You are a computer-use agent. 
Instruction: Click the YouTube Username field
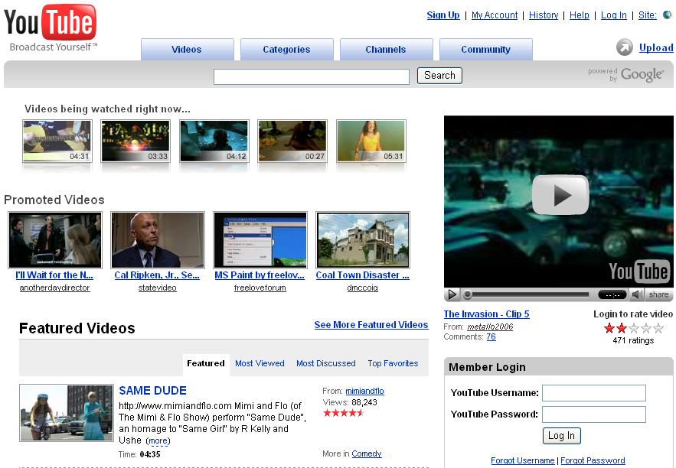(593, 393)
